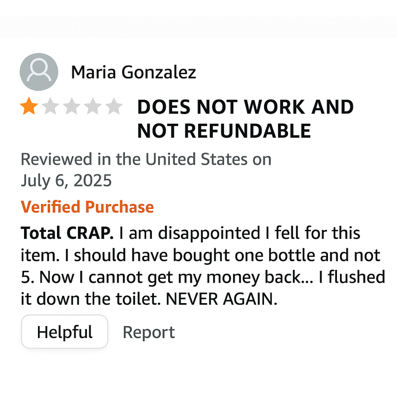Click the orange Verified Purchase label
Screen dimensions: 397x397
(87, 207)
